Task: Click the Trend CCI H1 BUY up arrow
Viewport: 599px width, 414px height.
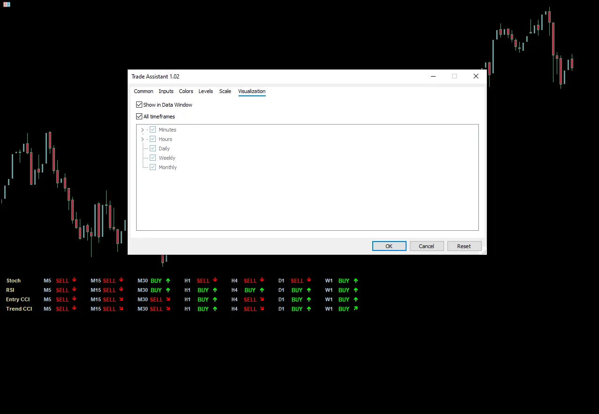Action: 215,309
